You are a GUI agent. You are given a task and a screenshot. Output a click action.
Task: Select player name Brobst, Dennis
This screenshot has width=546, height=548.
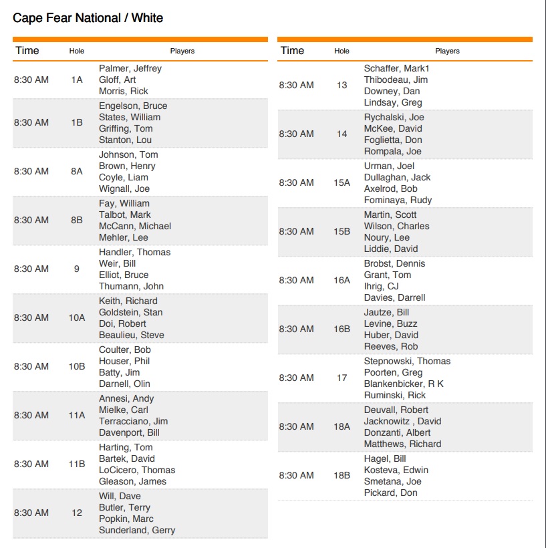pyautogui.click(x=394, y=263)
